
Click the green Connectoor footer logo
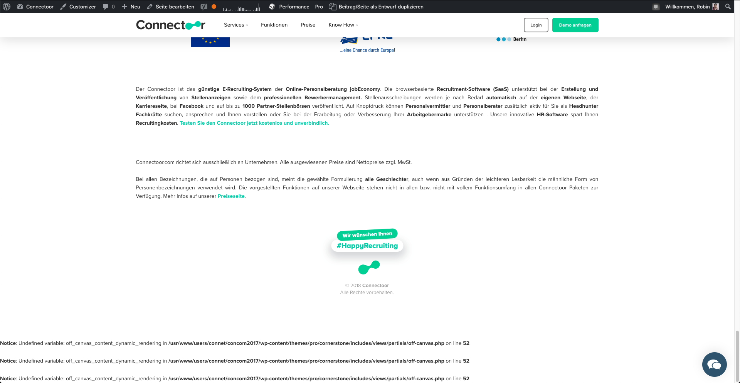click(x=369, y=268)
